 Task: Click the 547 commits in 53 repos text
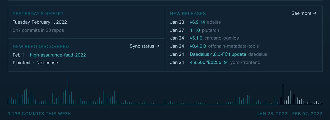tap(38, 30)
